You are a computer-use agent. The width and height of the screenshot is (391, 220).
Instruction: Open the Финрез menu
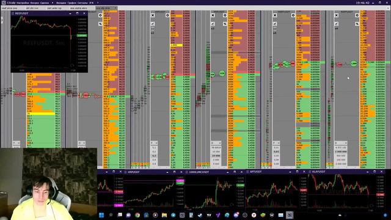[x=35, y=2]
